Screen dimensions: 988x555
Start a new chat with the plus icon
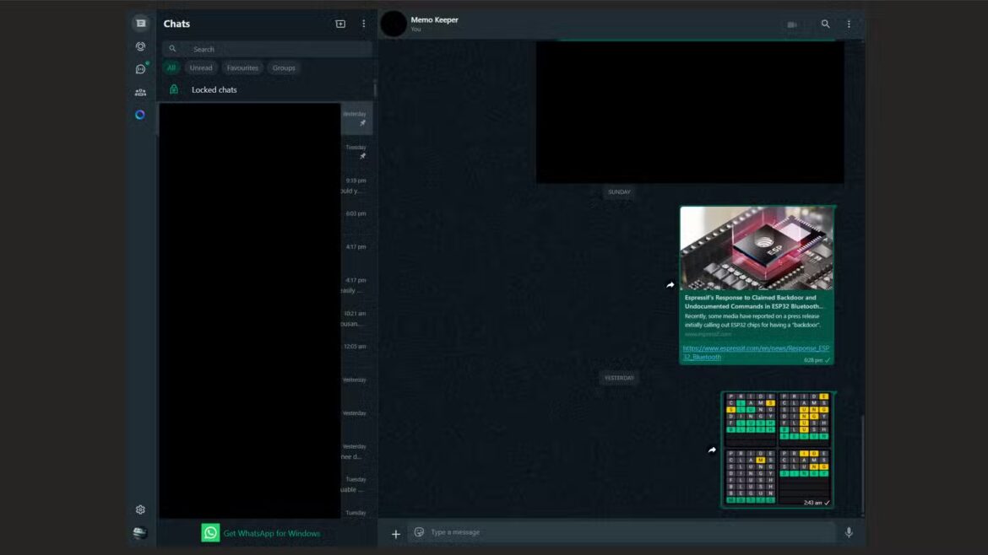(x=340, y=24)
